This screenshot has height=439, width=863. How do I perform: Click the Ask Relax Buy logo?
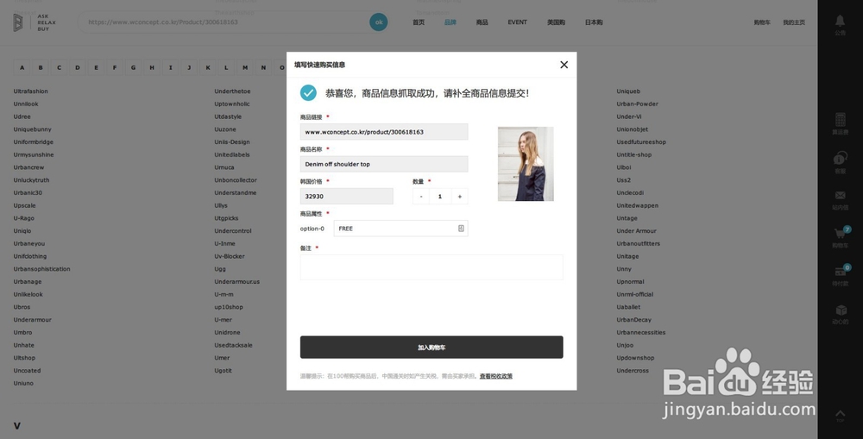pos(35,22)
